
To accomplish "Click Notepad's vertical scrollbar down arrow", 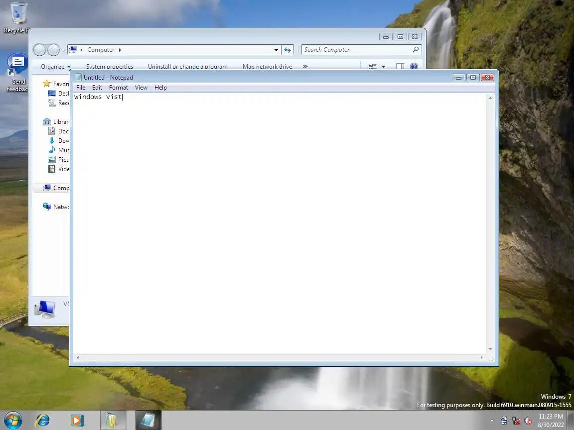I will click(490, 349).
